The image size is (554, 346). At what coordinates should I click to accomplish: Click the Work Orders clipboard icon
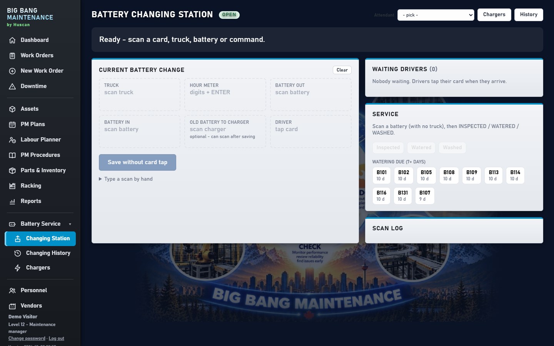click(12, 55)
